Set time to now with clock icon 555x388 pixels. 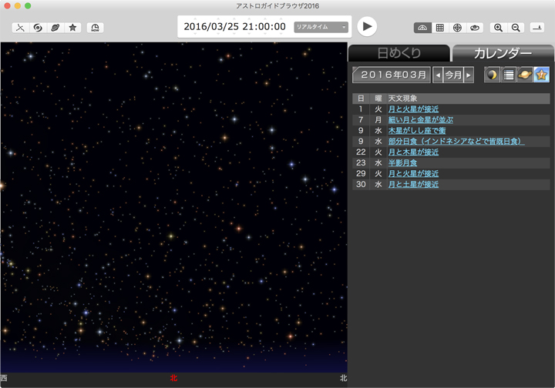coord(95,28)
